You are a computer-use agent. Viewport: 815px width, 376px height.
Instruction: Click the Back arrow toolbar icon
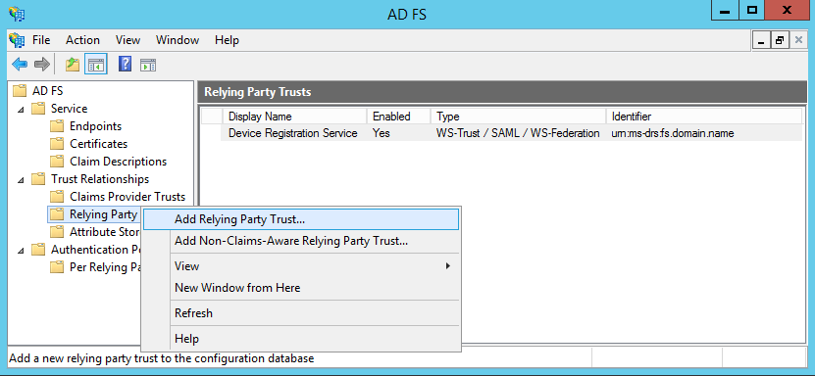pyautogui.click(x=20, y=65)
